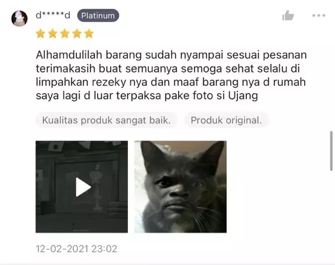This screenshot has width=335, height=265.
Task: Open the dark video preview thumbnail
Action: (x=81, y=187)
